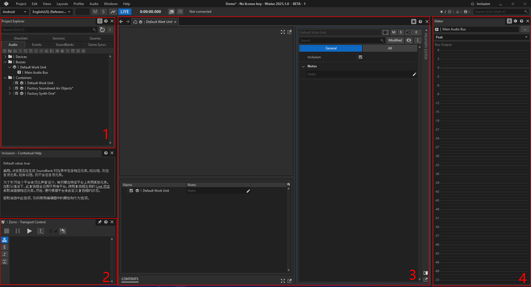
Task: Click the LIVE button
Action: 125,12
